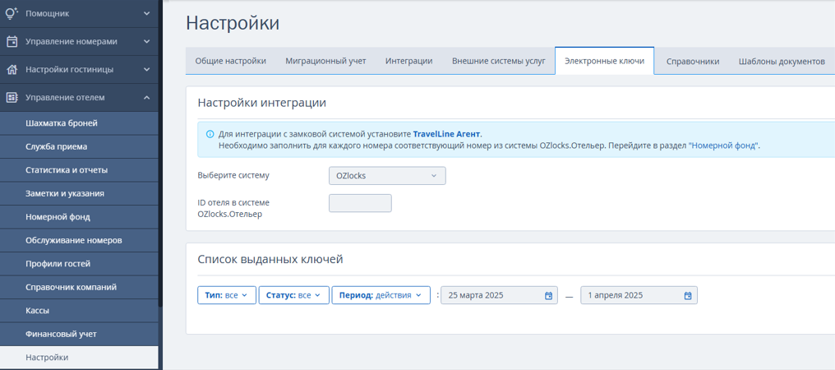Open Профили гостей in sidebar
This screenshot has height=370, width=835.
[x=80, y=263]
